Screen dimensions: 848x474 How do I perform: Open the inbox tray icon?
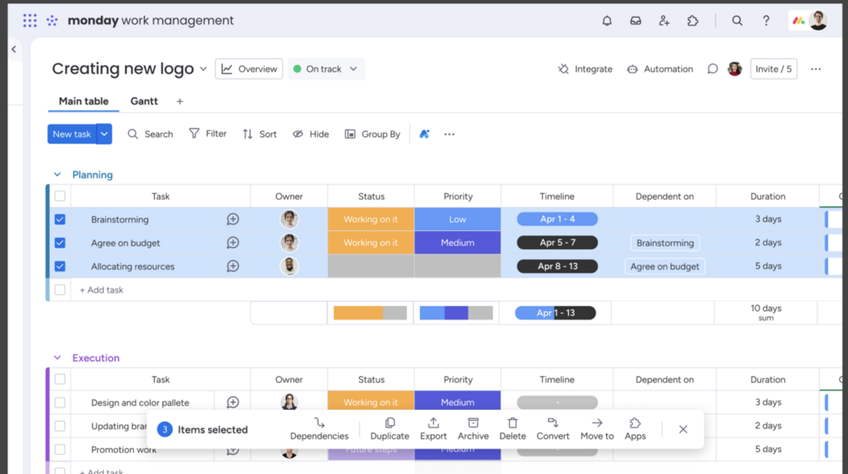(x=635, y=21)
